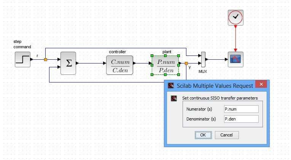The width and height of the screenshot is (291, 160).
Task: Click the Numerator (s) input field
Action: 241,109
